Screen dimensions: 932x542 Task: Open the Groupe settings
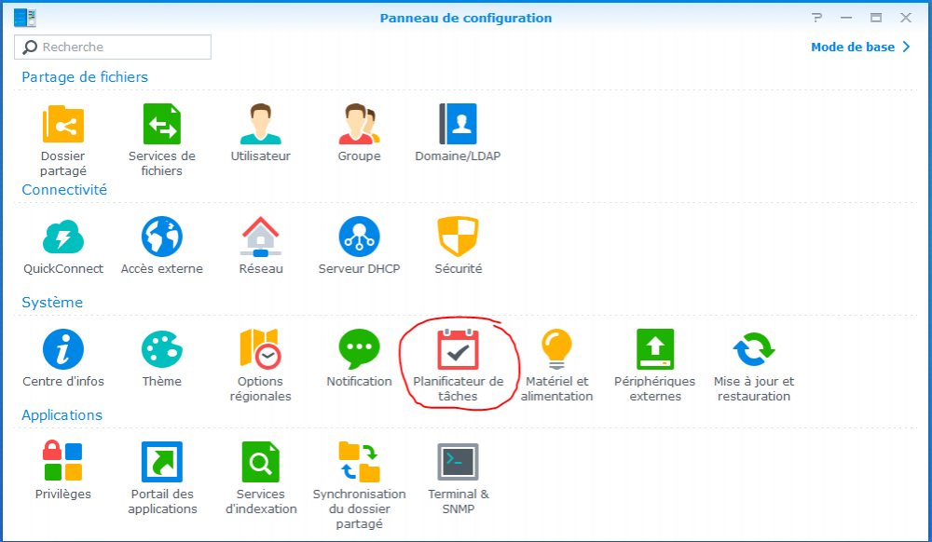tap(359, 125)
